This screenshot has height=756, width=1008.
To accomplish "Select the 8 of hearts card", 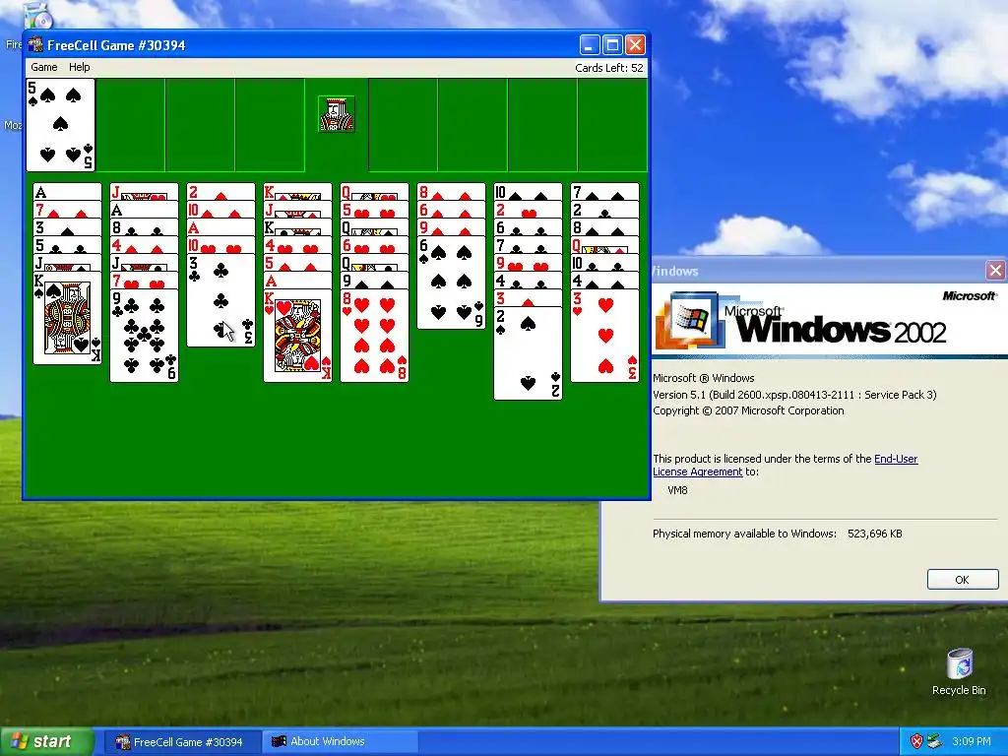I will [x=374, y=336].
